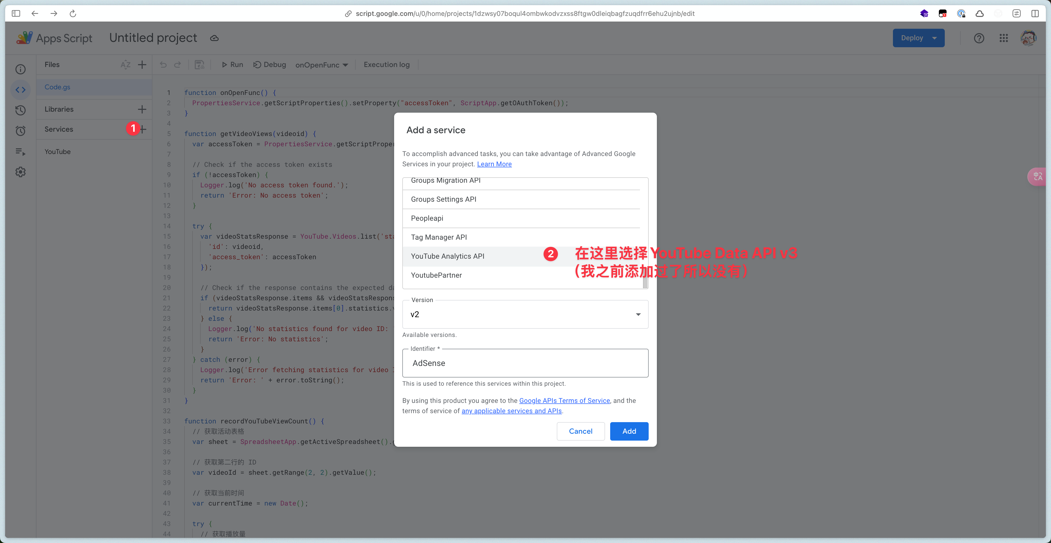Click the Libraries section label

coord(59,109)
